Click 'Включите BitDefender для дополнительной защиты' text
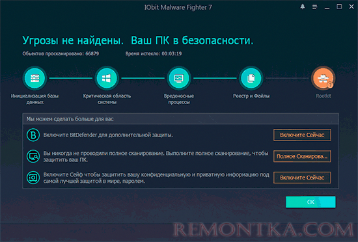The height and width of the screenshot is (242, 358). (108, 135)
